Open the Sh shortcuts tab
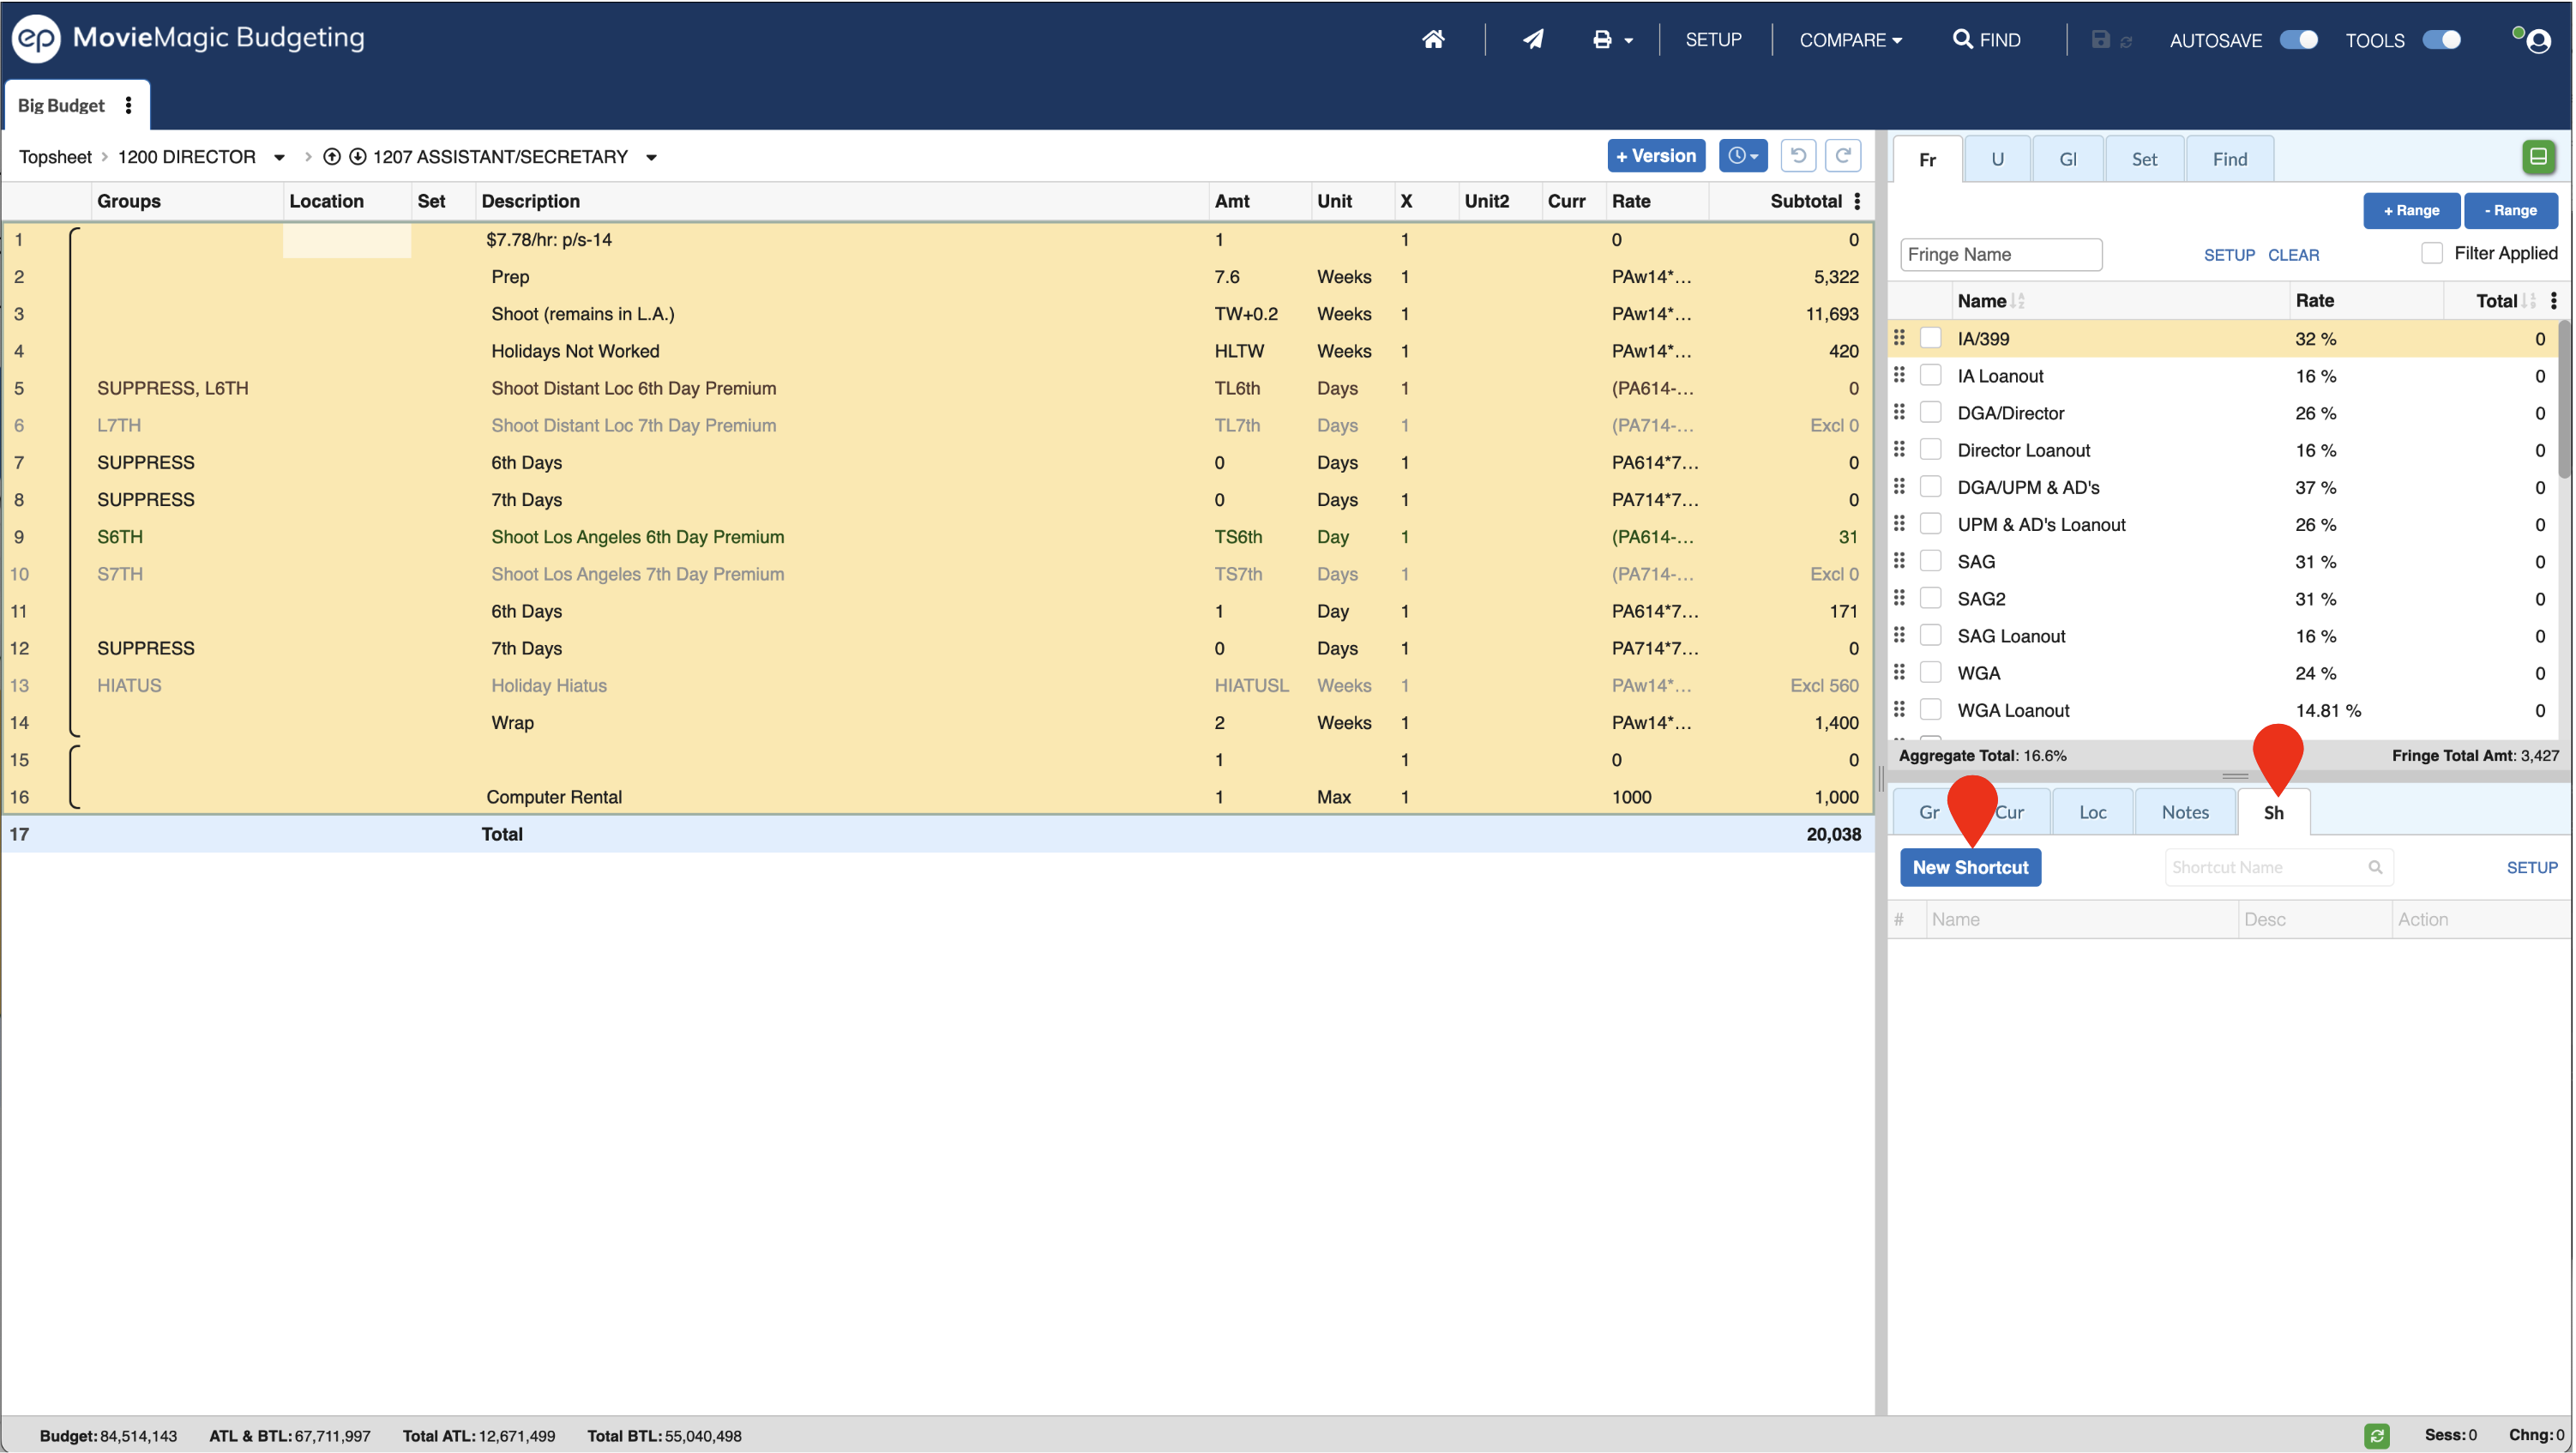The image size is (2576, 1453). (2273, 812)
